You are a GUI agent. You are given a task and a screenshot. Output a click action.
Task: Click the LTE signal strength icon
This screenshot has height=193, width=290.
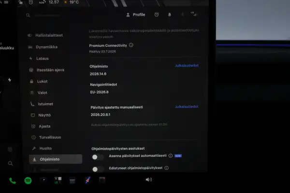coord(194,14)
